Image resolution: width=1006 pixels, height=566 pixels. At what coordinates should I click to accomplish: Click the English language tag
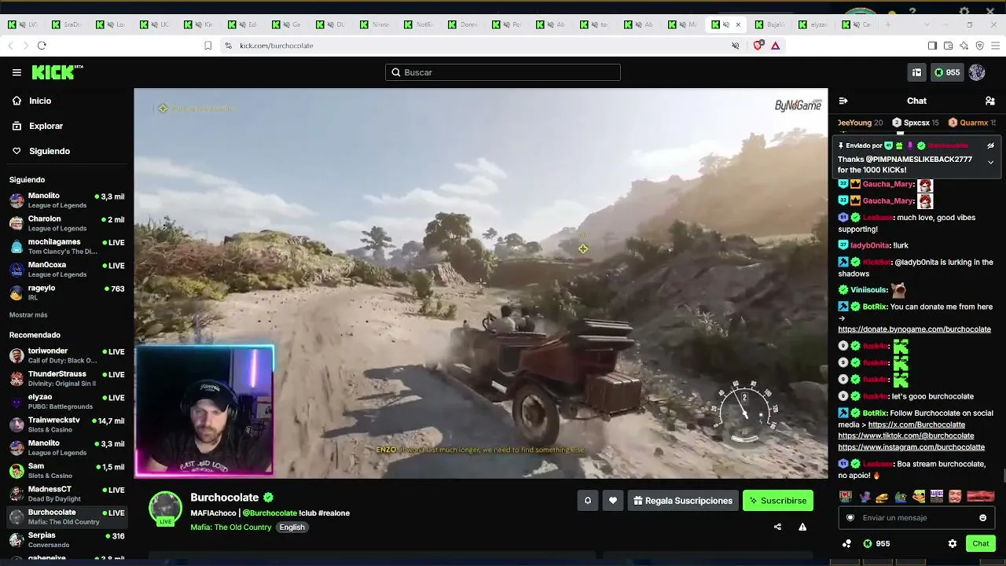click(x=292, y=527)
